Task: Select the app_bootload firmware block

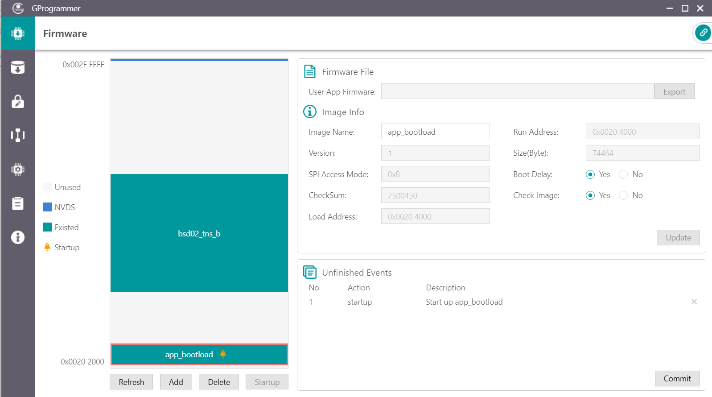Action: [x=199, y=355]
